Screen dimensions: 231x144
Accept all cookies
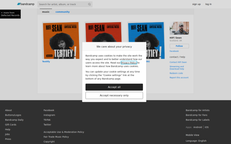click(114, 87)
